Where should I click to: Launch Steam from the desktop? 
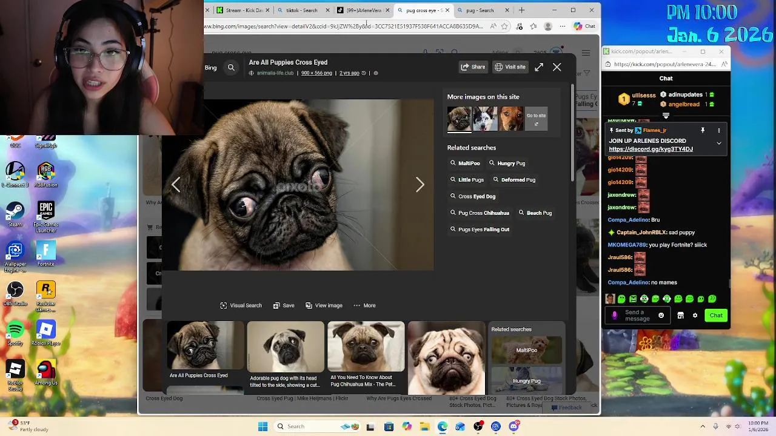coord(15,213)
